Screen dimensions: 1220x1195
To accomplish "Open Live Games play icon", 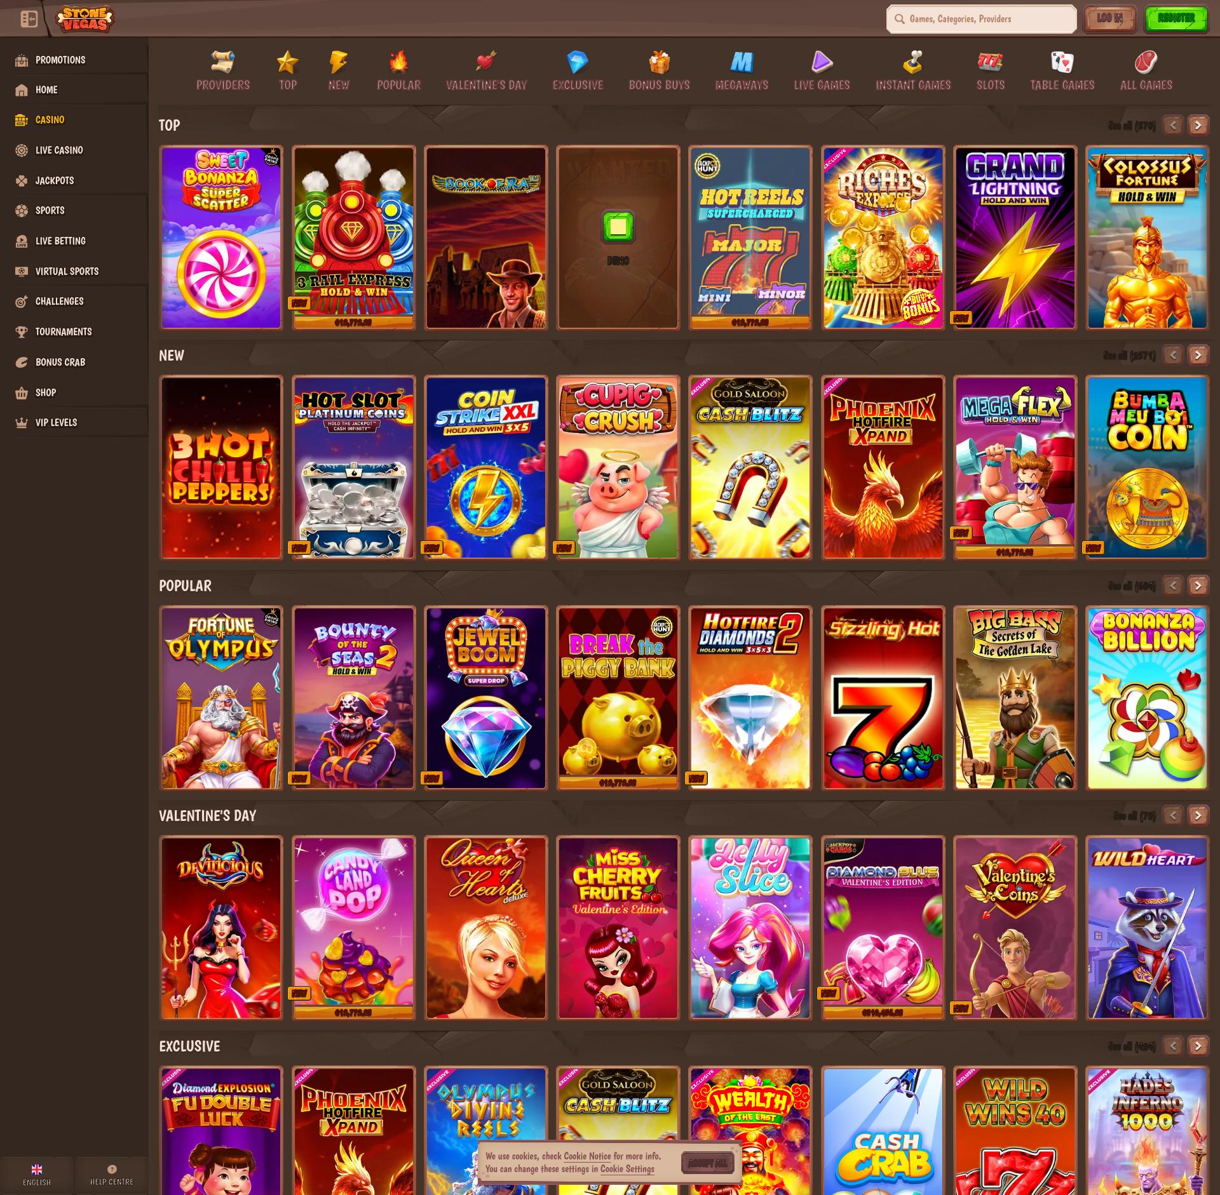I will [821, 62].
